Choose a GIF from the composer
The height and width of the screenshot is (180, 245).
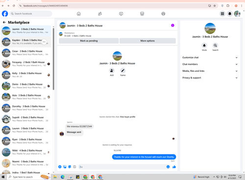click(x=74, y=167)
